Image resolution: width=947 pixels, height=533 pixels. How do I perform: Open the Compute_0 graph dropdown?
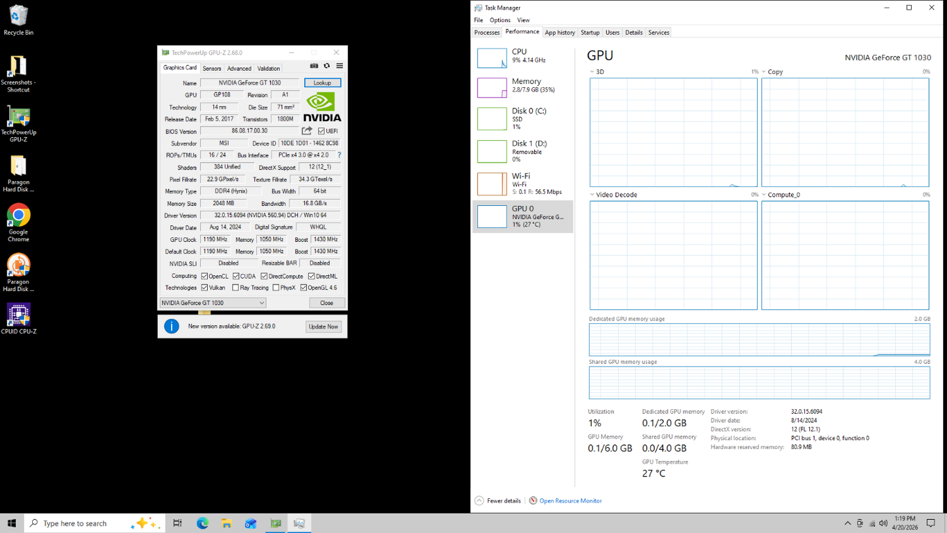point(763,195)
